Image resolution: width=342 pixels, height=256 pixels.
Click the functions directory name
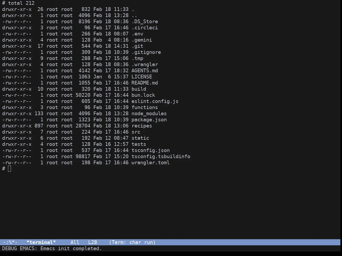tap(145, 107)
